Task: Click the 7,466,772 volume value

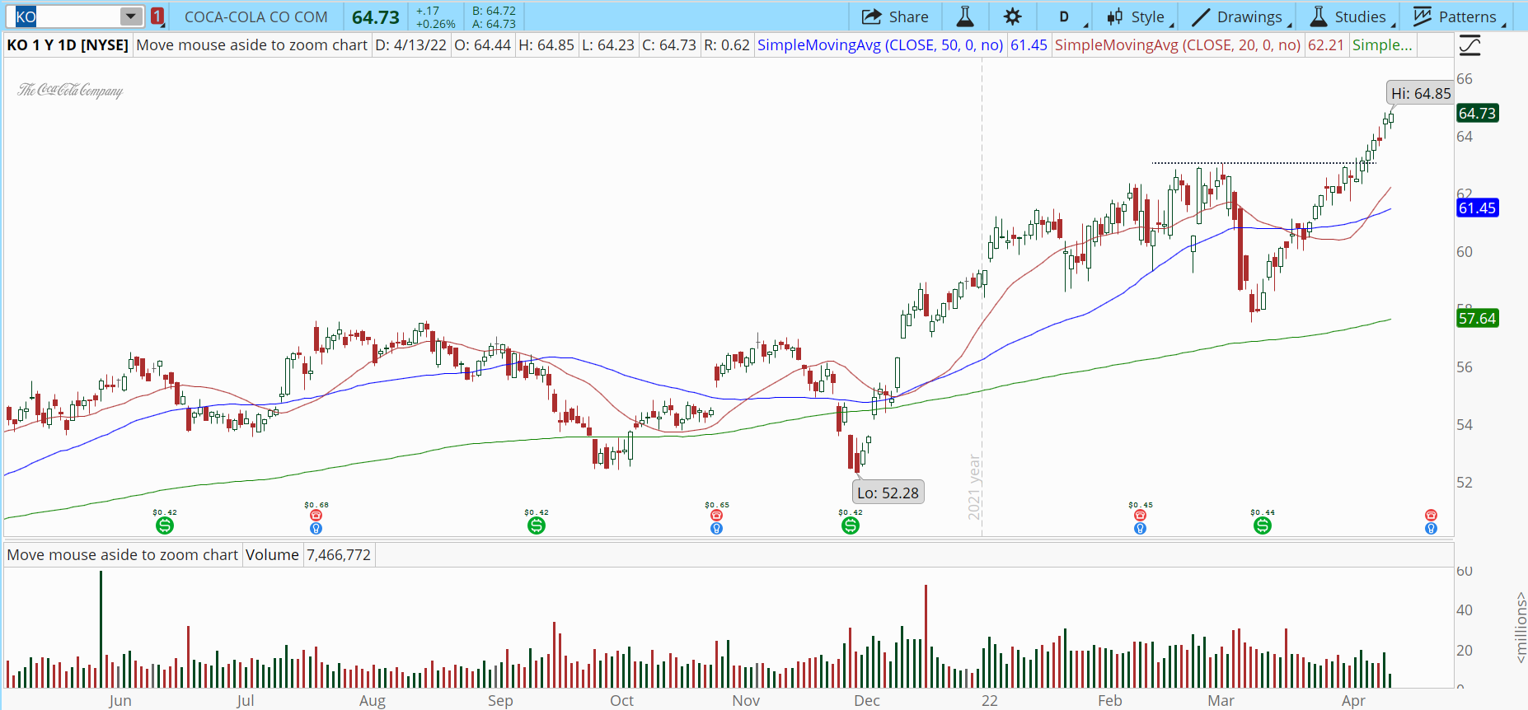Action: 339,555
